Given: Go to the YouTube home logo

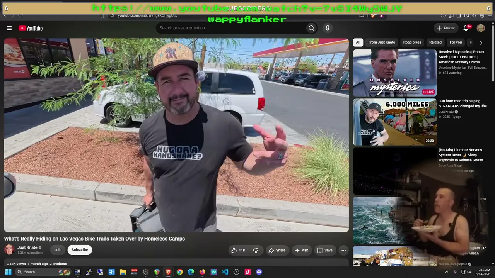Looking at the screenshot, I should tap(31, 28).
